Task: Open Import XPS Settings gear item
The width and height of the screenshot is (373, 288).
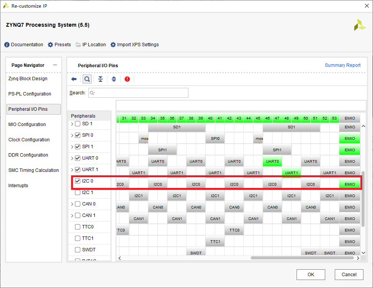Action: point(135,45)
